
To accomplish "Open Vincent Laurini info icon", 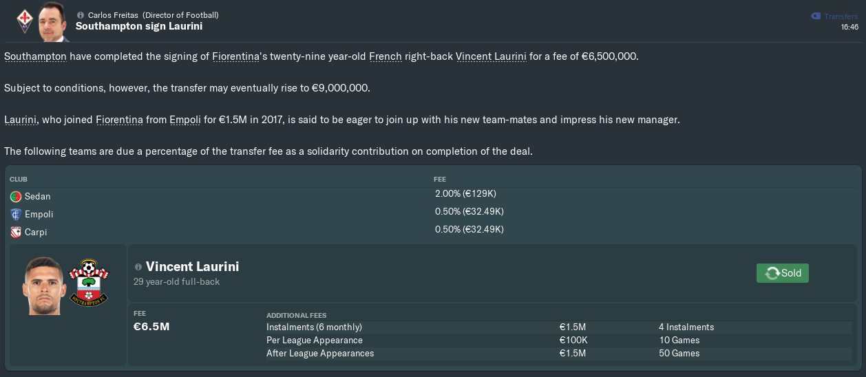I will [138, 267].
